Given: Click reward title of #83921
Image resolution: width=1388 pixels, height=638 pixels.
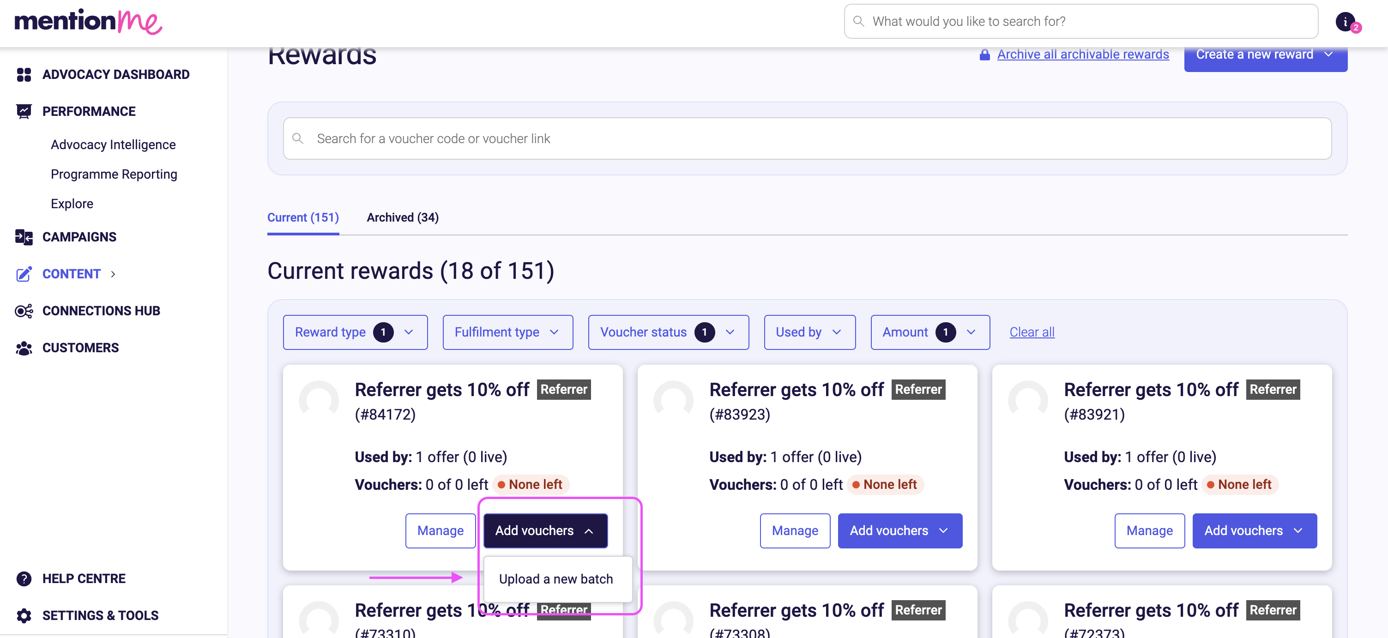Looking at the screenshot, I should (x=1151, y=390).
